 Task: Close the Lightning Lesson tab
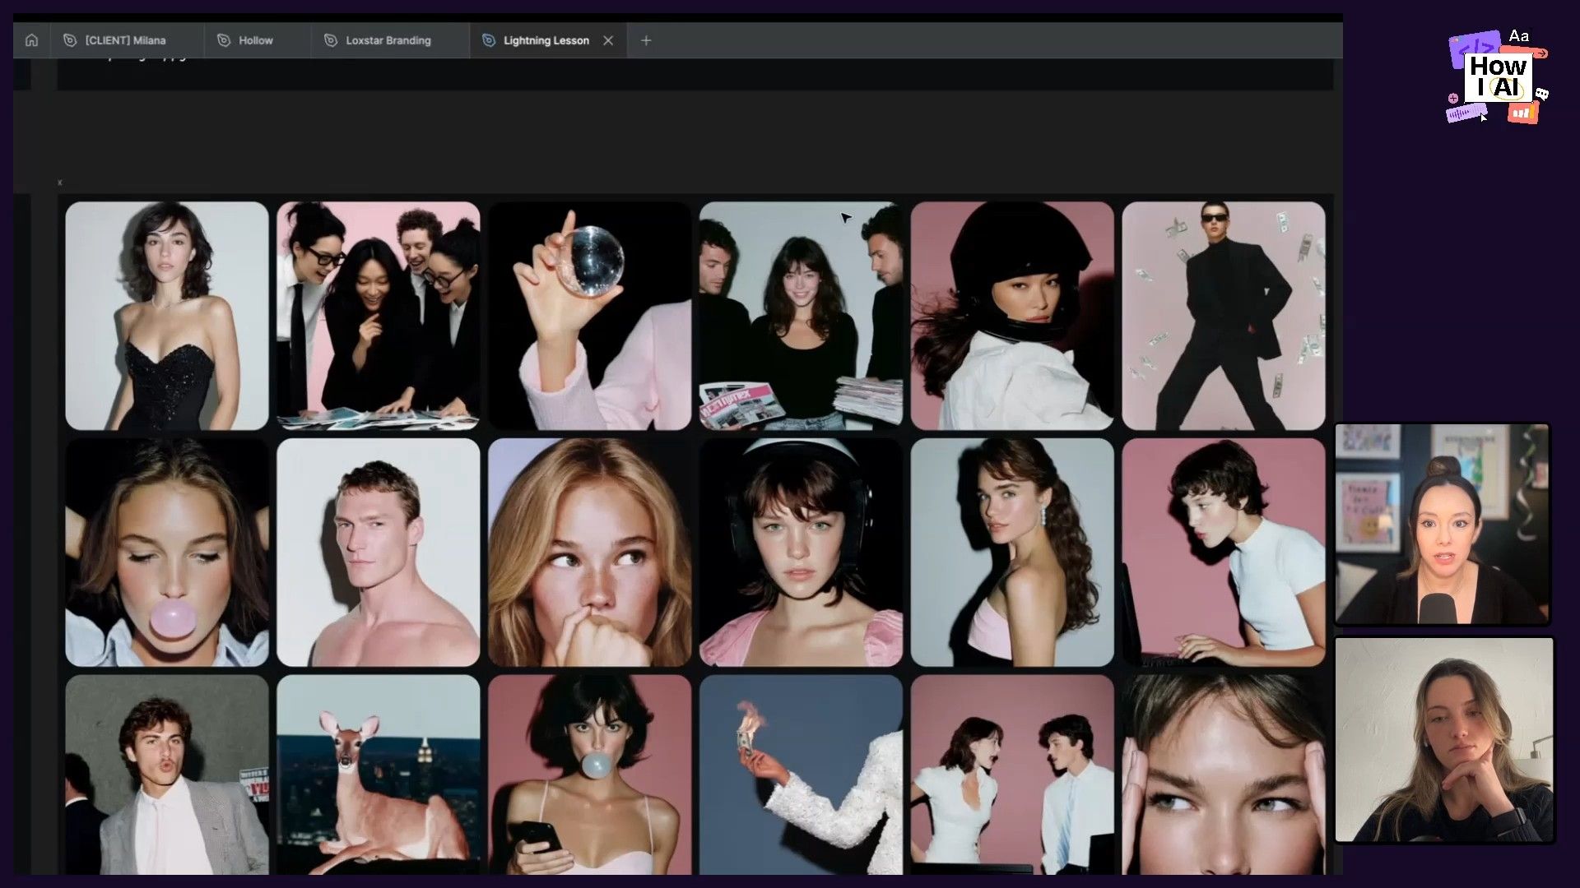coord(608,40)
